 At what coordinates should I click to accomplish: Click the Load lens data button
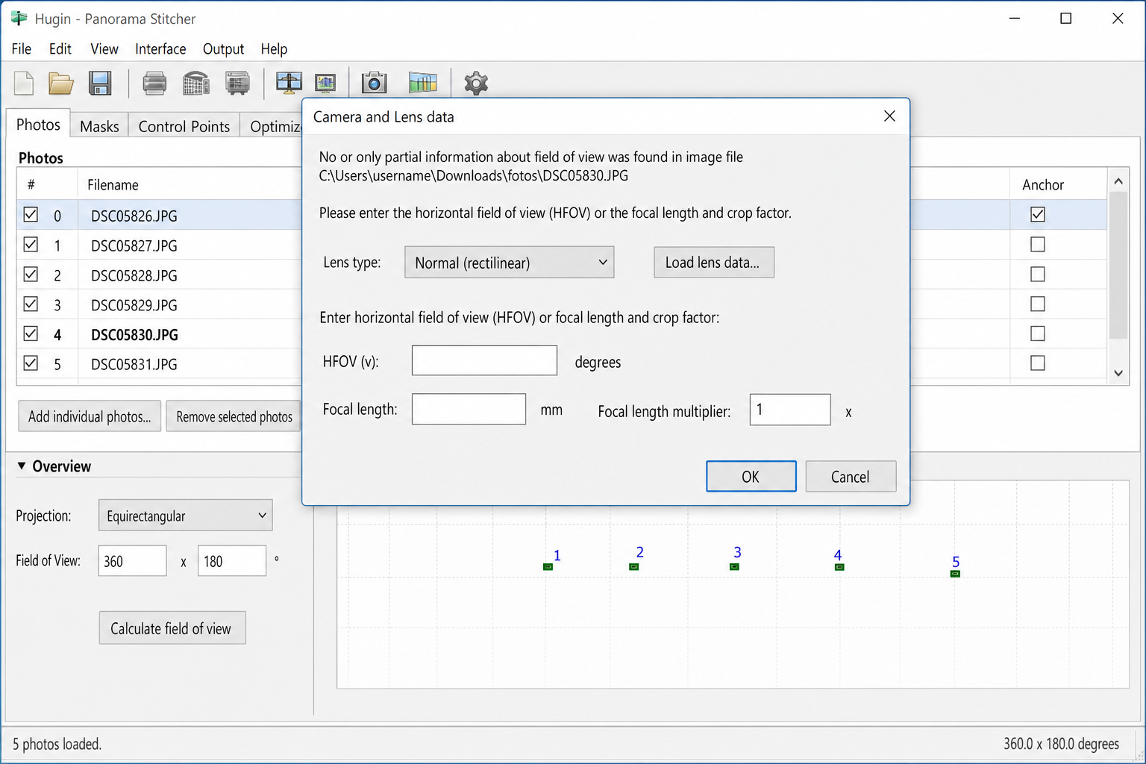[714, 263]
